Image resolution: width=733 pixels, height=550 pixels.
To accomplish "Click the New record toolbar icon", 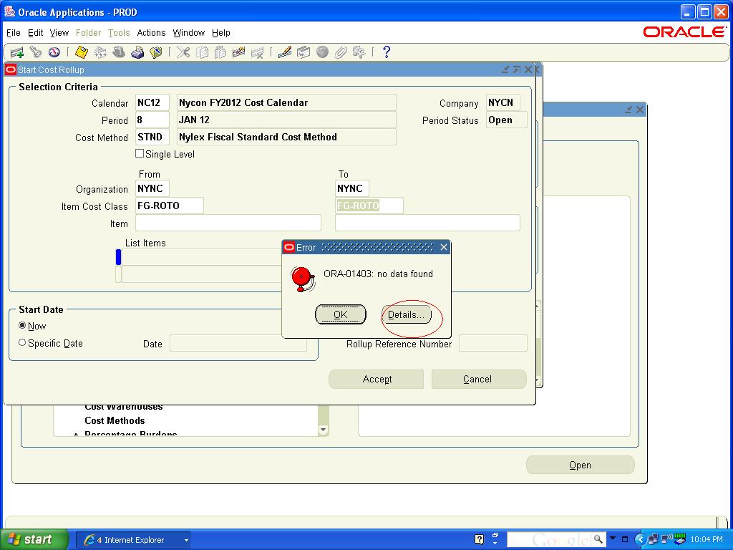I will [16, 52].
